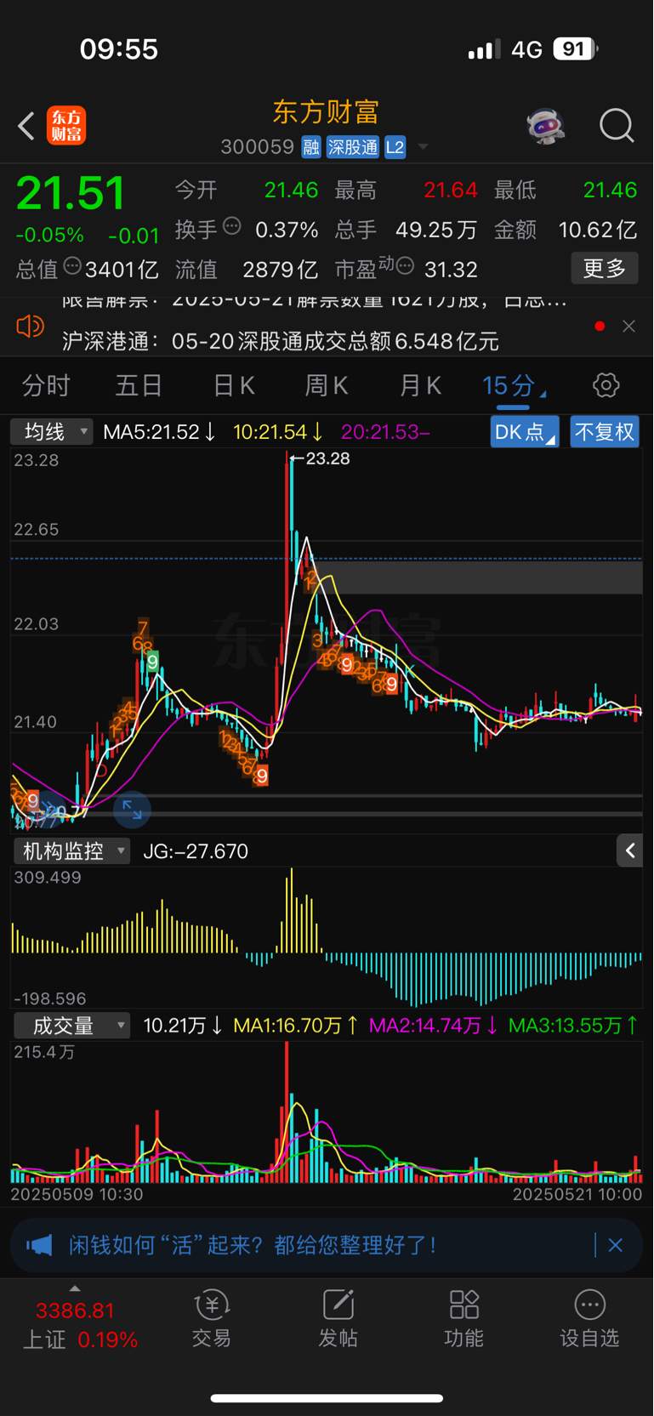The height and width of the screenshot is (1416, 654).
Task: Tap the L2 level badge
Action: 395,147
